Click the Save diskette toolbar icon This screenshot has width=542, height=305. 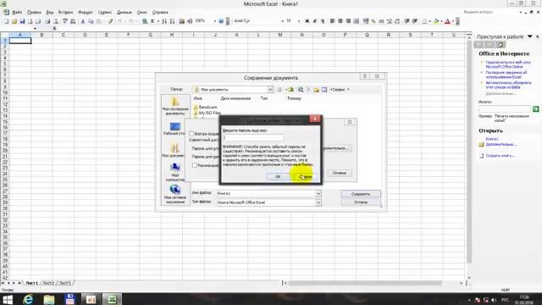point(22,21)
